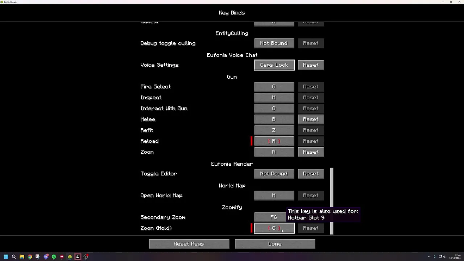
Task: Rebind the Refit key Z
Action: 274,130
